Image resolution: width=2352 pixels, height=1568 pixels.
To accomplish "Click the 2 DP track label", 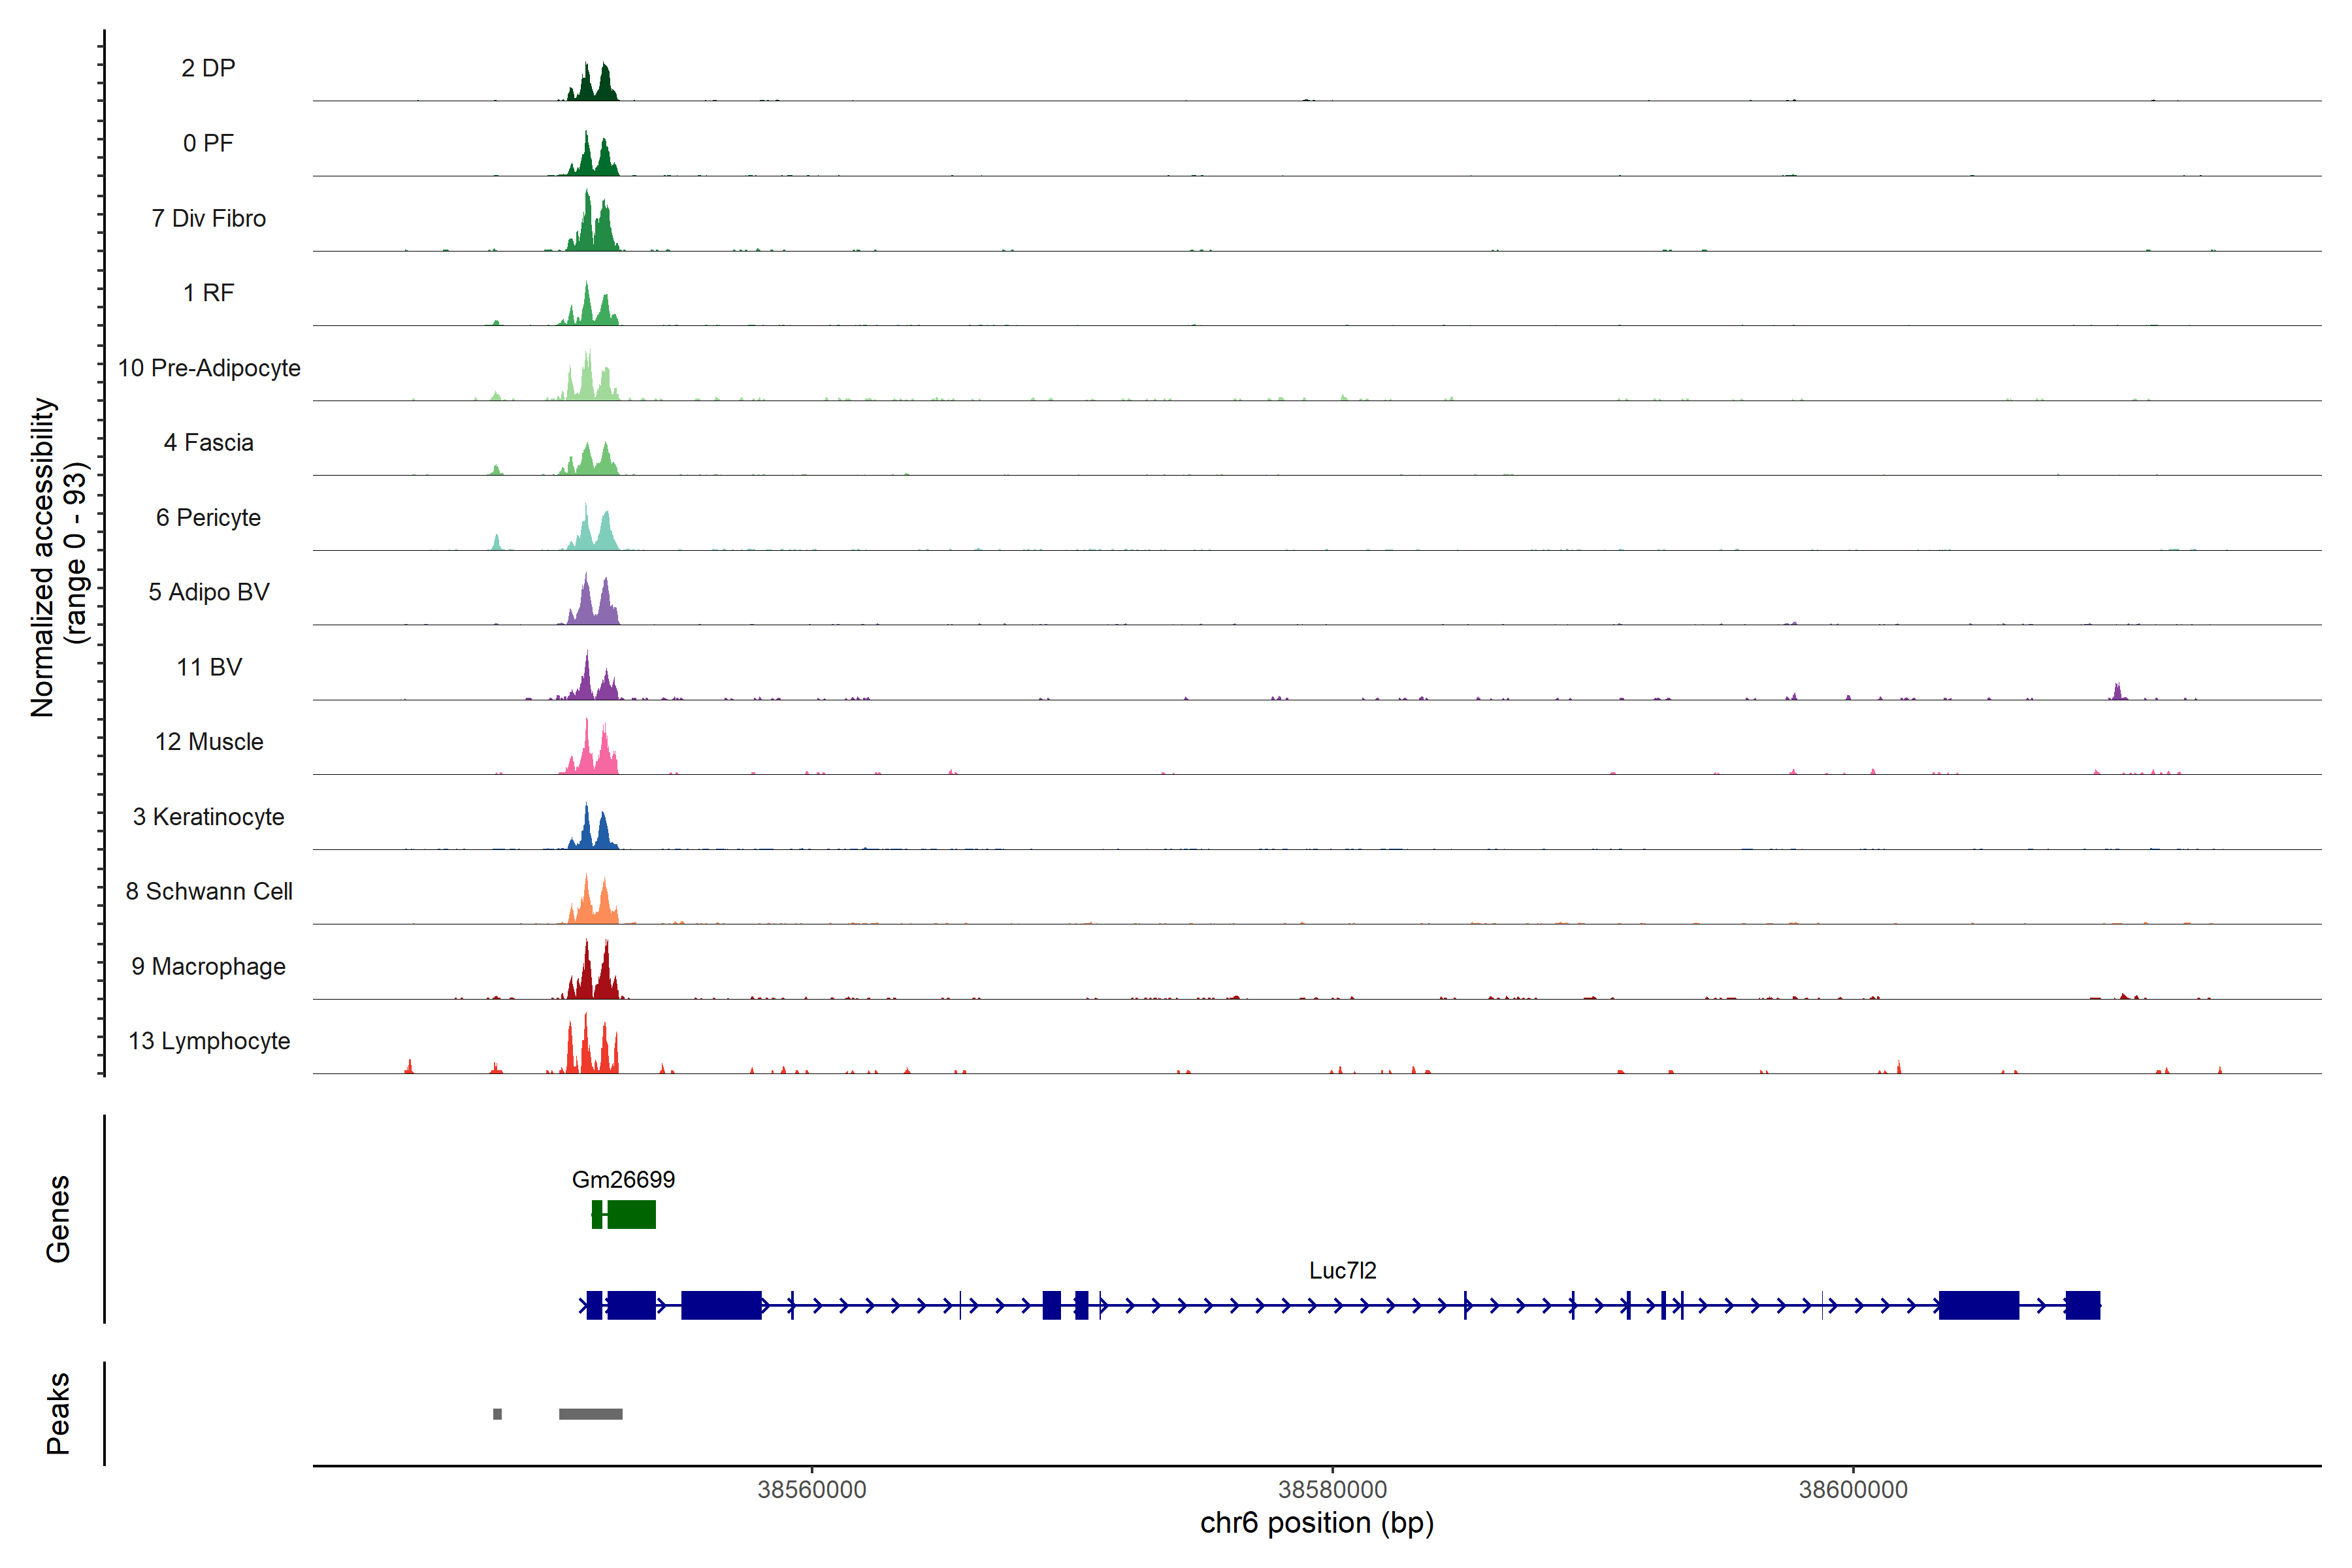I will (x=208, y=68).
